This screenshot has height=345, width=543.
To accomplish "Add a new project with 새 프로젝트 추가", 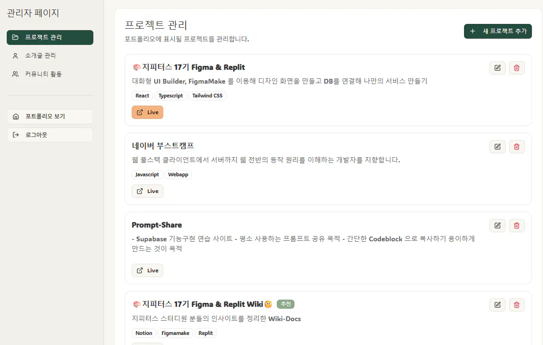I will pyautogui.click(x=498, y=31).
